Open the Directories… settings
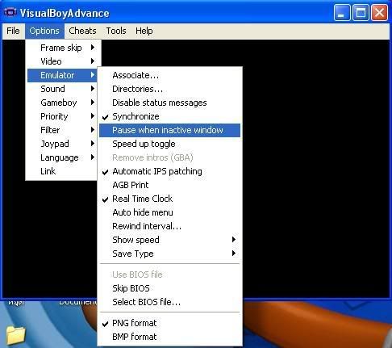The height and width of the screenshot is (348, 392). [169, 89]
